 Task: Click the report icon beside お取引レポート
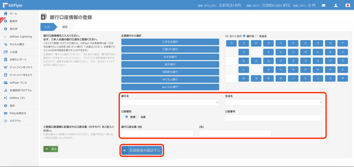coord(6,59)
